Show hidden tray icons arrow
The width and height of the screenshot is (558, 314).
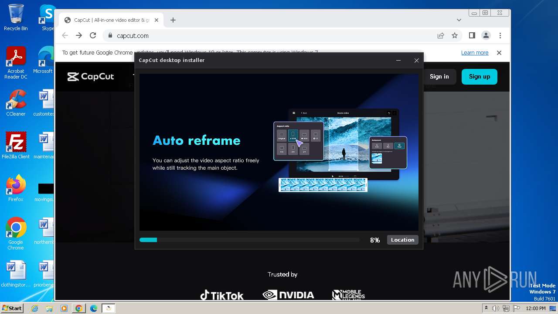pos(486,308)
